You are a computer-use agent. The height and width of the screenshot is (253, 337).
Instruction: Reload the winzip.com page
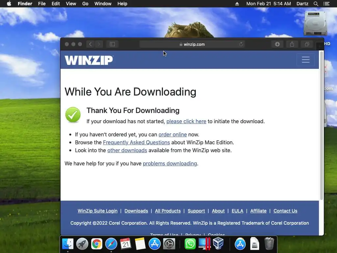[x=241, y=44]
